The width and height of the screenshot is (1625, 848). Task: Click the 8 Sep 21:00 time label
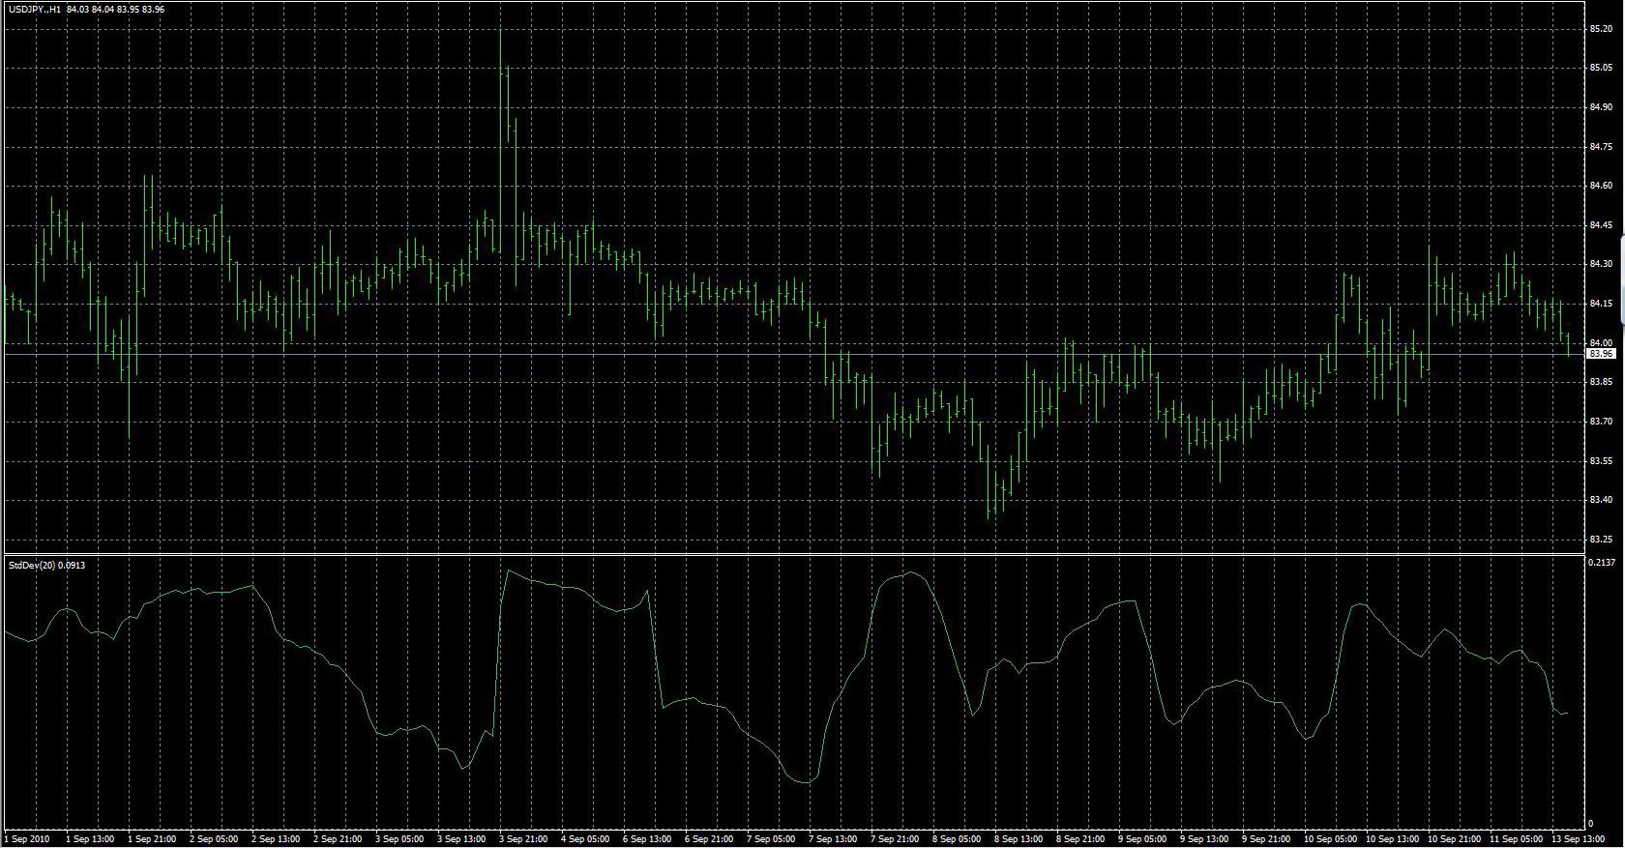tap(1080, 839)
